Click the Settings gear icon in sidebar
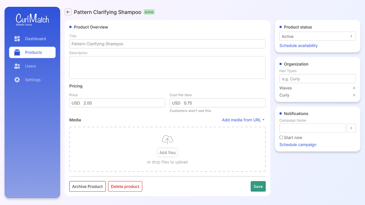 click(17, 80)
